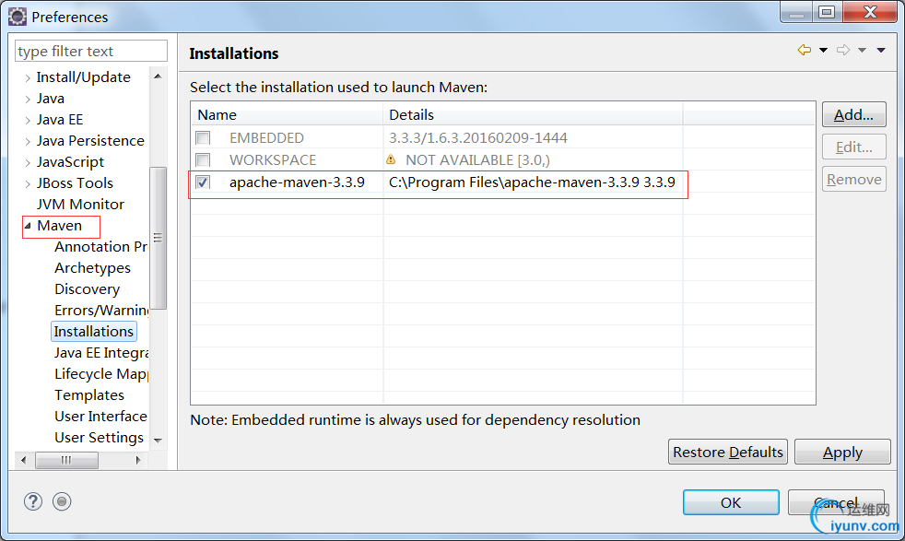
Task: Click the Name column header
Action: 288,114
